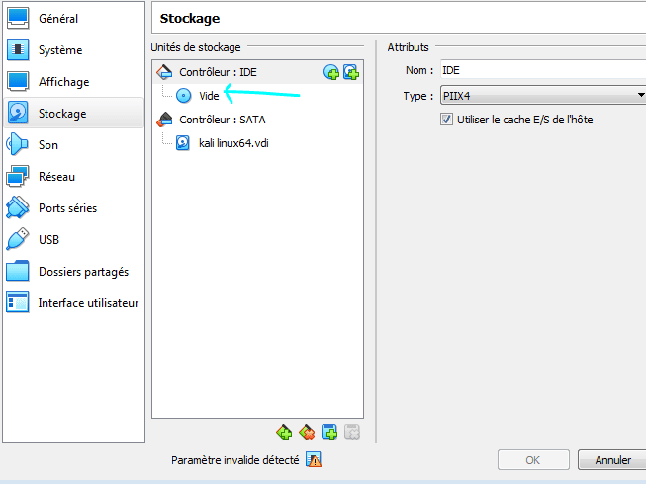
Task: Click the add hard disk icon
Action: [351, 72]
